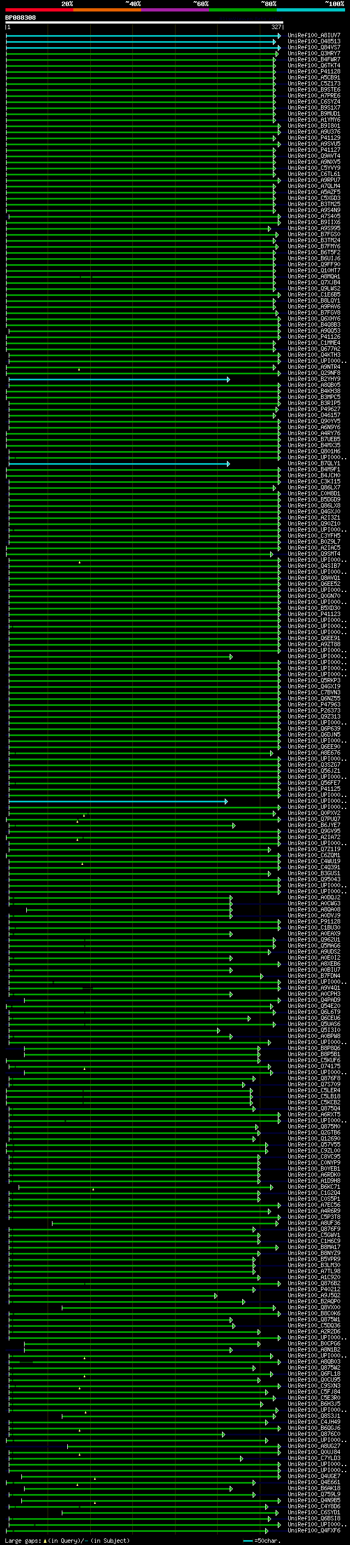Click the white query bar spanning 1 to 327

click(144, 23)
